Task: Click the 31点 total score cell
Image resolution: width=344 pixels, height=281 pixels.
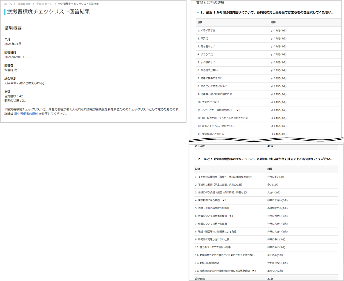Action: coord(270,279)
